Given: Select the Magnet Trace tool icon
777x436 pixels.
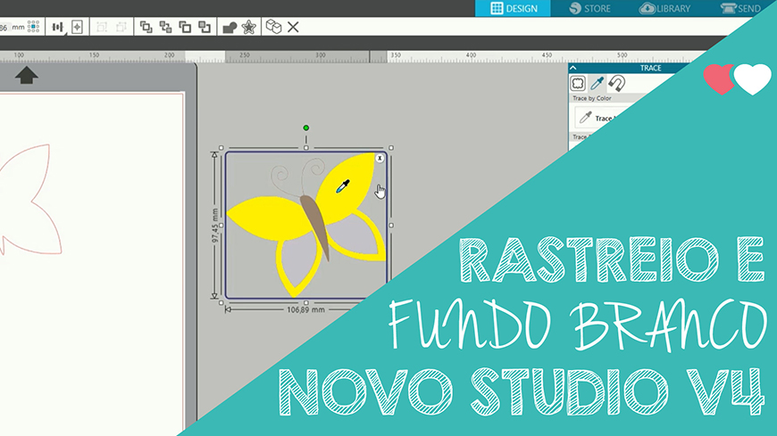Looking at the screenshot, I should pyautogui.click(x=617, y=84).
